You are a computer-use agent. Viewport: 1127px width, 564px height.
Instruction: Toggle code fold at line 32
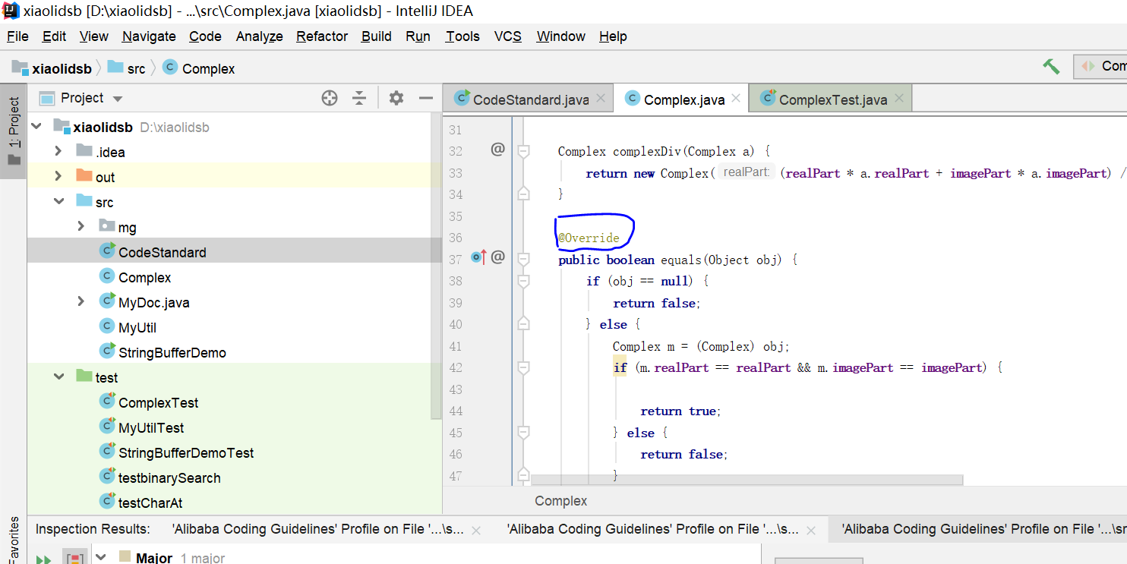coord(523,151)
